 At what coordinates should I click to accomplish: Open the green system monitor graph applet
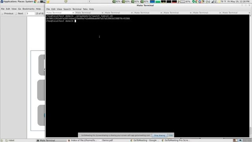point(158,2)
